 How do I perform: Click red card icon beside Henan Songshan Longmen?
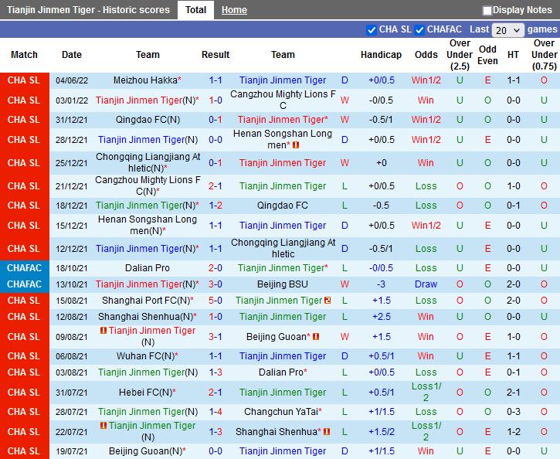pos(296,145)
